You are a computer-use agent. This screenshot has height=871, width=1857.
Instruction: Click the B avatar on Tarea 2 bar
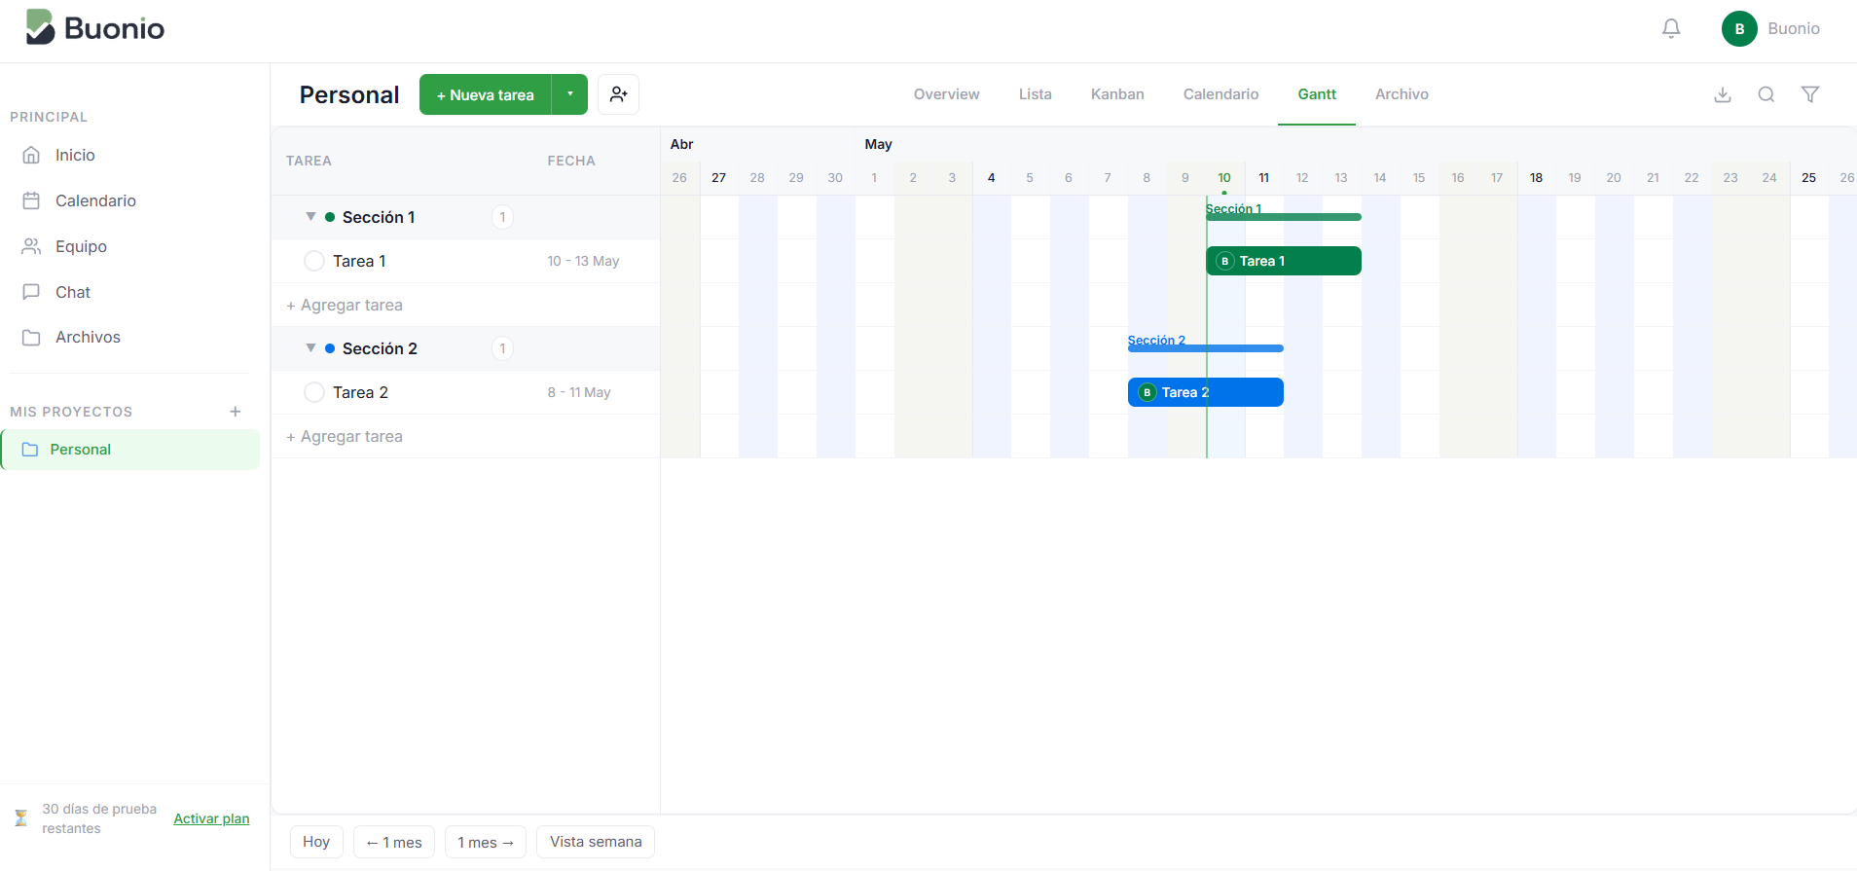[x=1147, y=392]
